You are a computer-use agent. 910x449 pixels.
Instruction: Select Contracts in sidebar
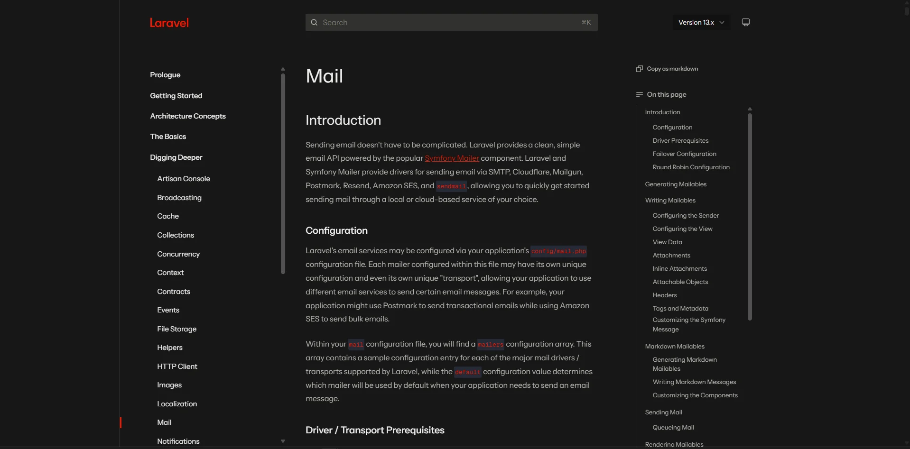tap(174, 292)
